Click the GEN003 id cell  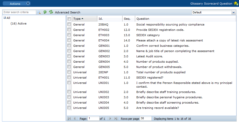click(104, 56)
